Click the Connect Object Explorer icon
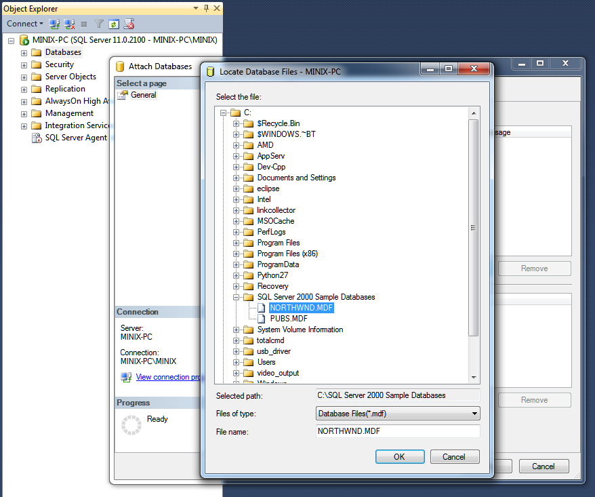The image size is (595, 497). coord(55,24)
